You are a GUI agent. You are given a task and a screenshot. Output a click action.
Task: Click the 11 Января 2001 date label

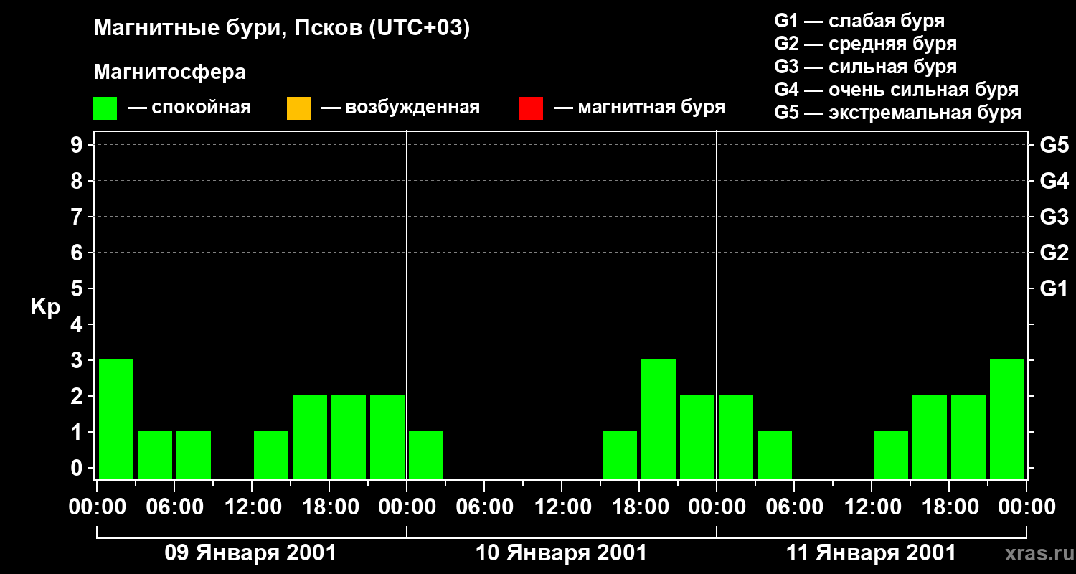click(x=871, y=553)
